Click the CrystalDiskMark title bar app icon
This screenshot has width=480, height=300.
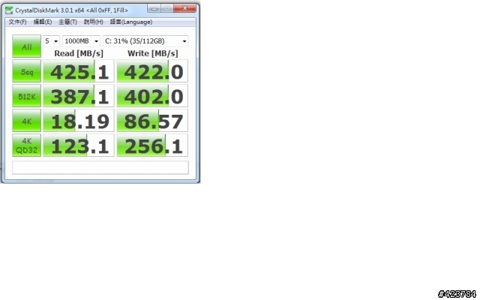(9, 10)
